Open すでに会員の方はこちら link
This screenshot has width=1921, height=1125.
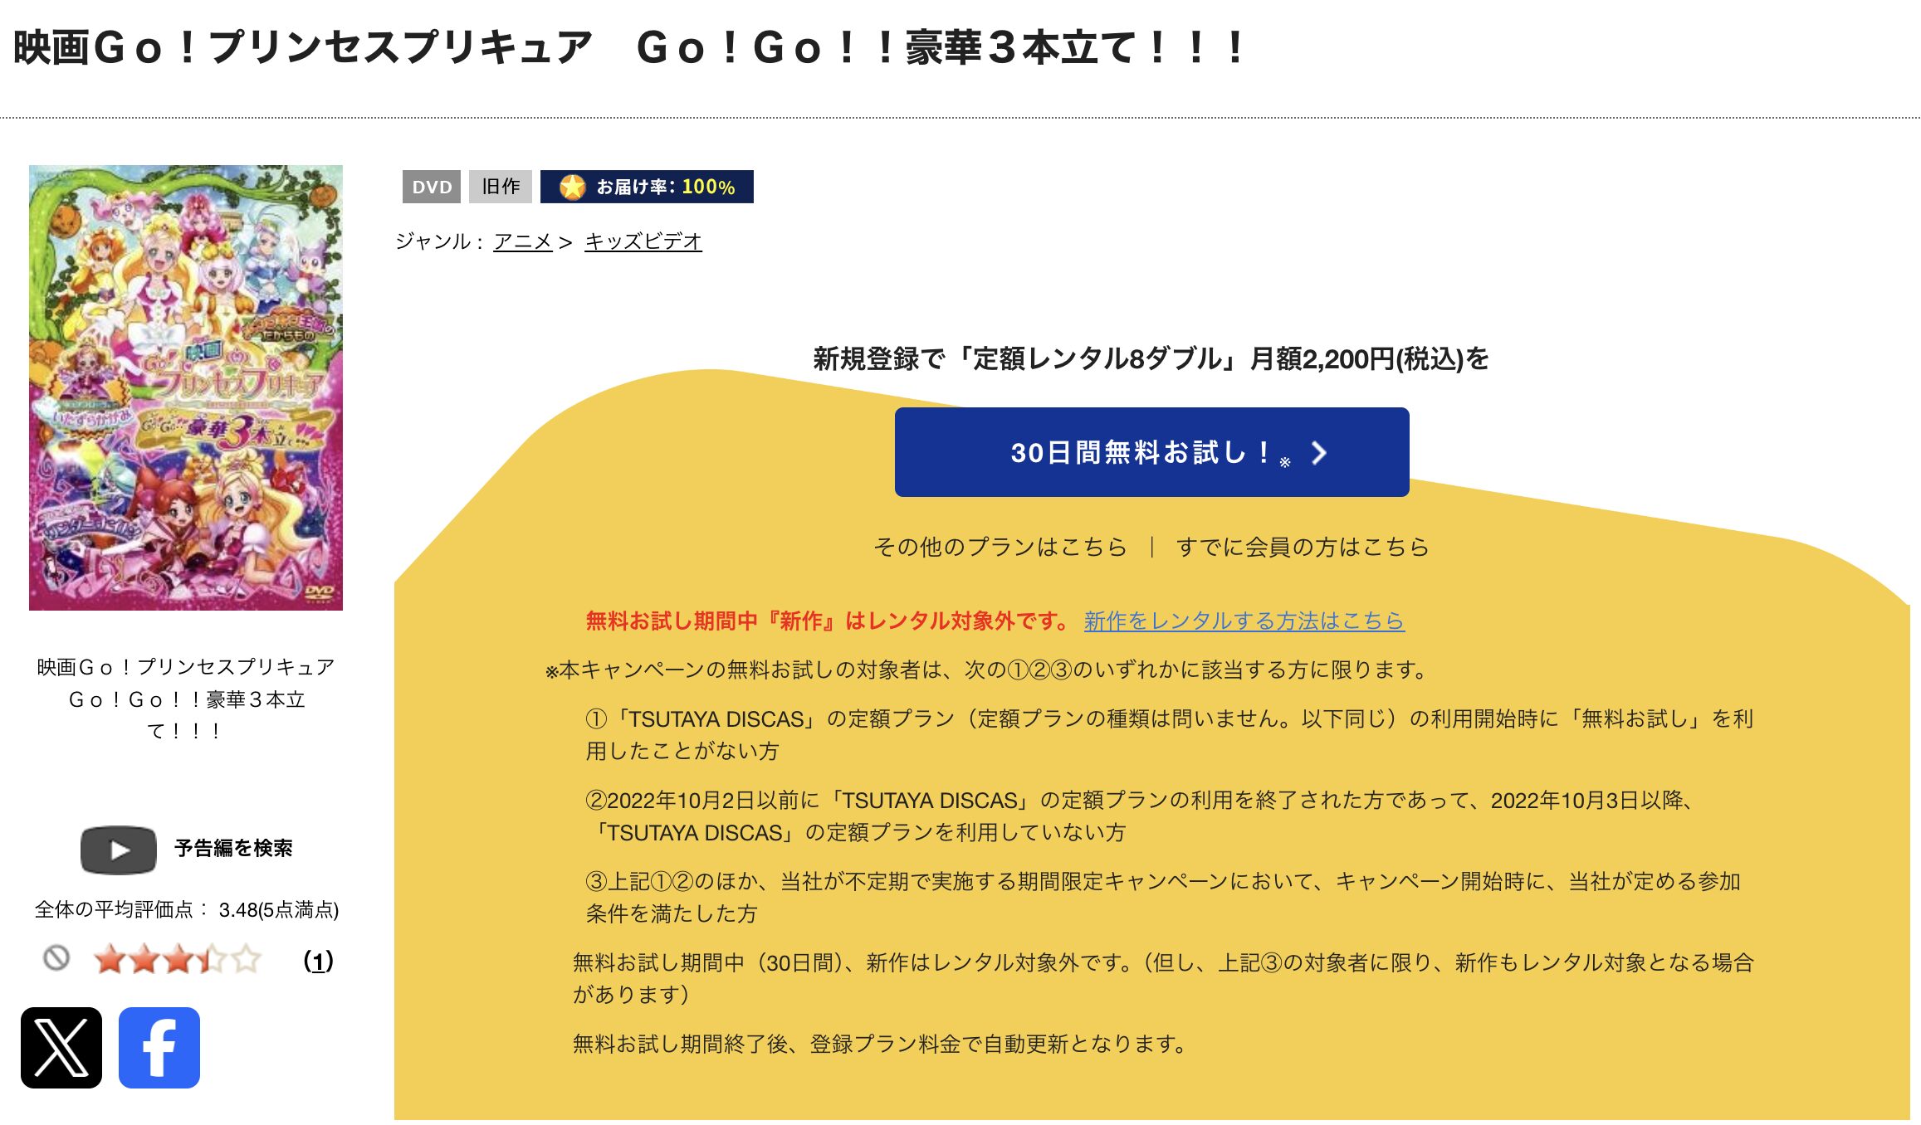tap(1302, 547)
